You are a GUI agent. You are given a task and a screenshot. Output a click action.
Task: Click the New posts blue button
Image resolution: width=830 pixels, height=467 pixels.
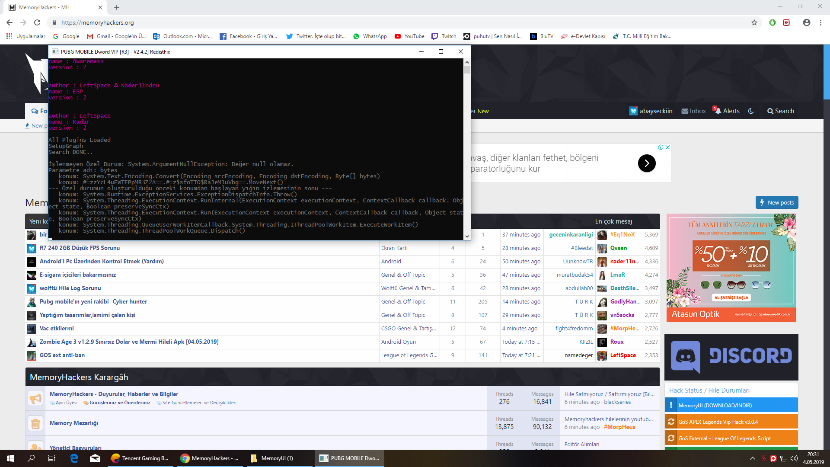(777, 202)
